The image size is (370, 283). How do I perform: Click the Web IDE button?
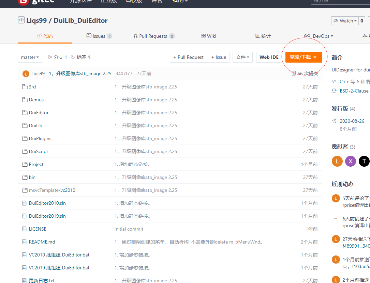coord(269,57)
